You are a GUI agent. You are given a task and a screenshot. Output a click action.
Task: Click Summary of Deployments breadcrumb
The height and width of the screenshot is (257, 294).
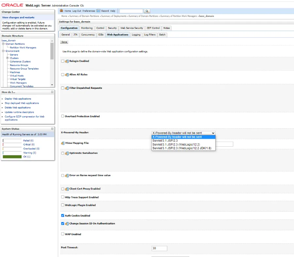[x=114, y=16]
